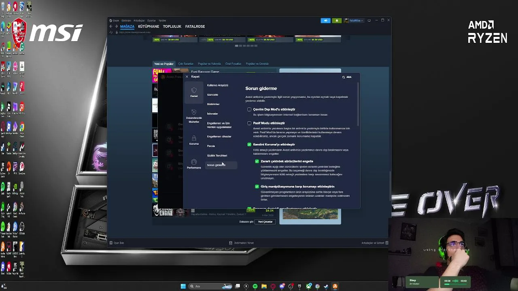
Task: Open Discord from the taskbar
Action: (282, 286)
